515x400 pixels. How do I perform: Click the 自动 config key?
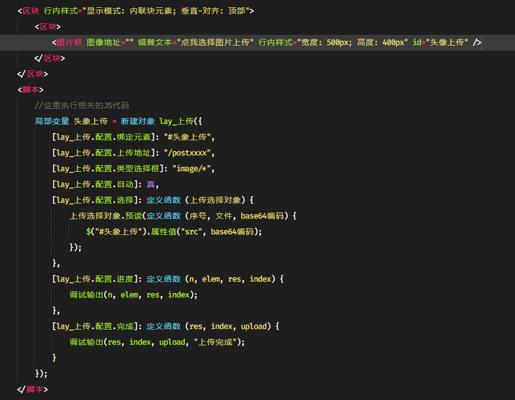(x=125, y=185)
